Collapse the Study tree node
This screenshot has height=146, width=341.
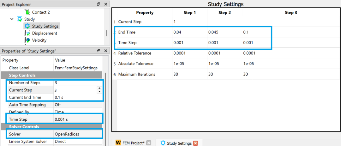[12, 19]
